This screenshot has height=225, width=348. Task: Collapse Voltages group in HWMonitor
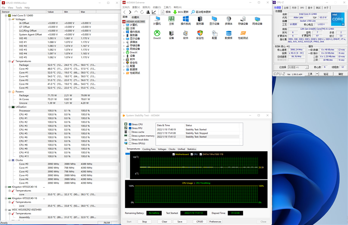pyautogui.click(x=10, y=19)
